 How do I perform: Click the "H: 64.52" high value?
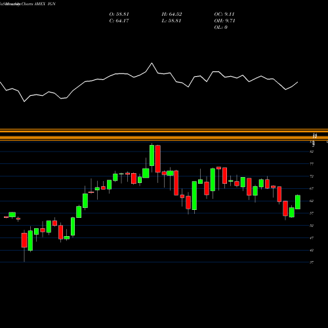point(172,14)
